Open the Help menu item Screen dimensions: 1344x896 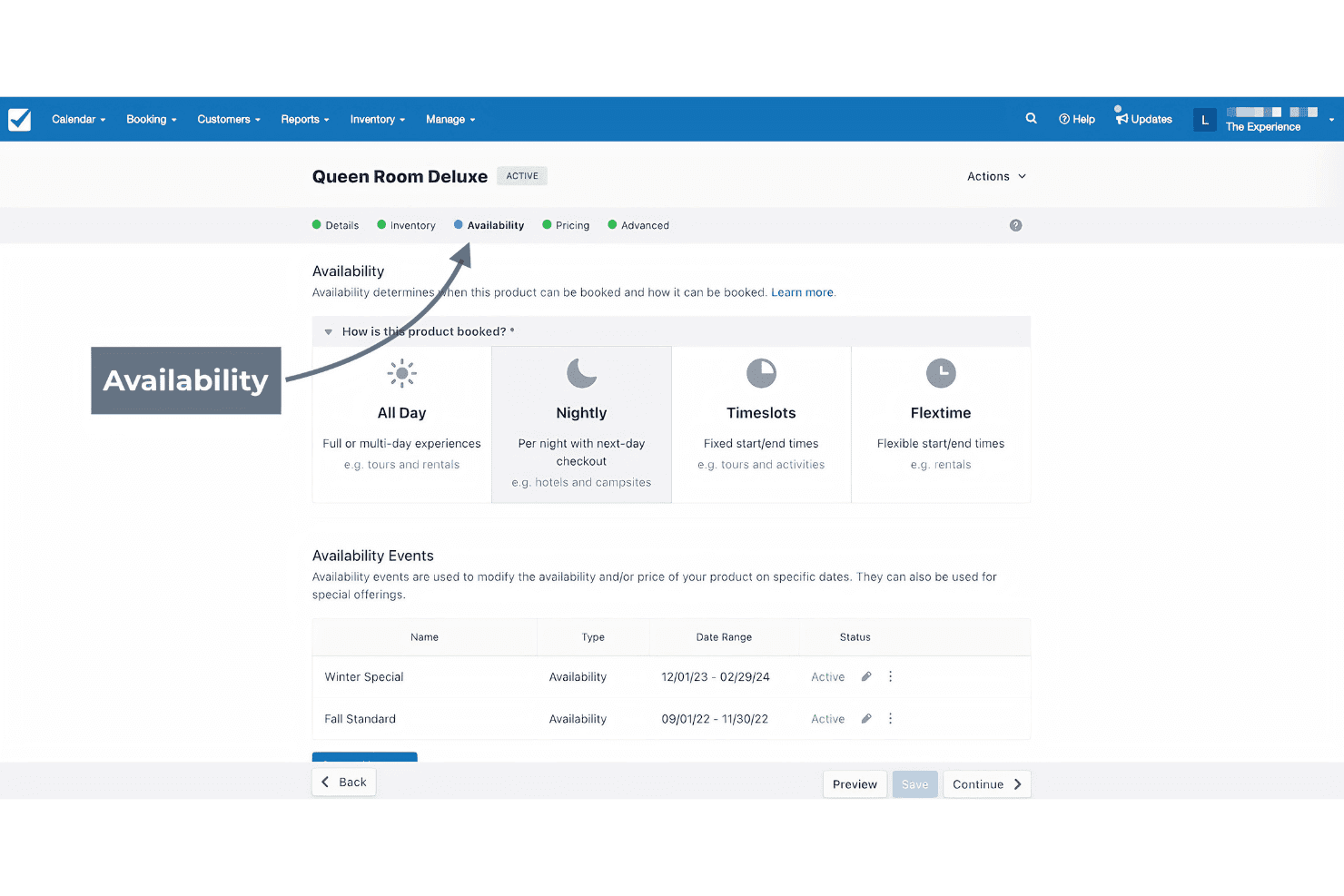coord(1077,119)
